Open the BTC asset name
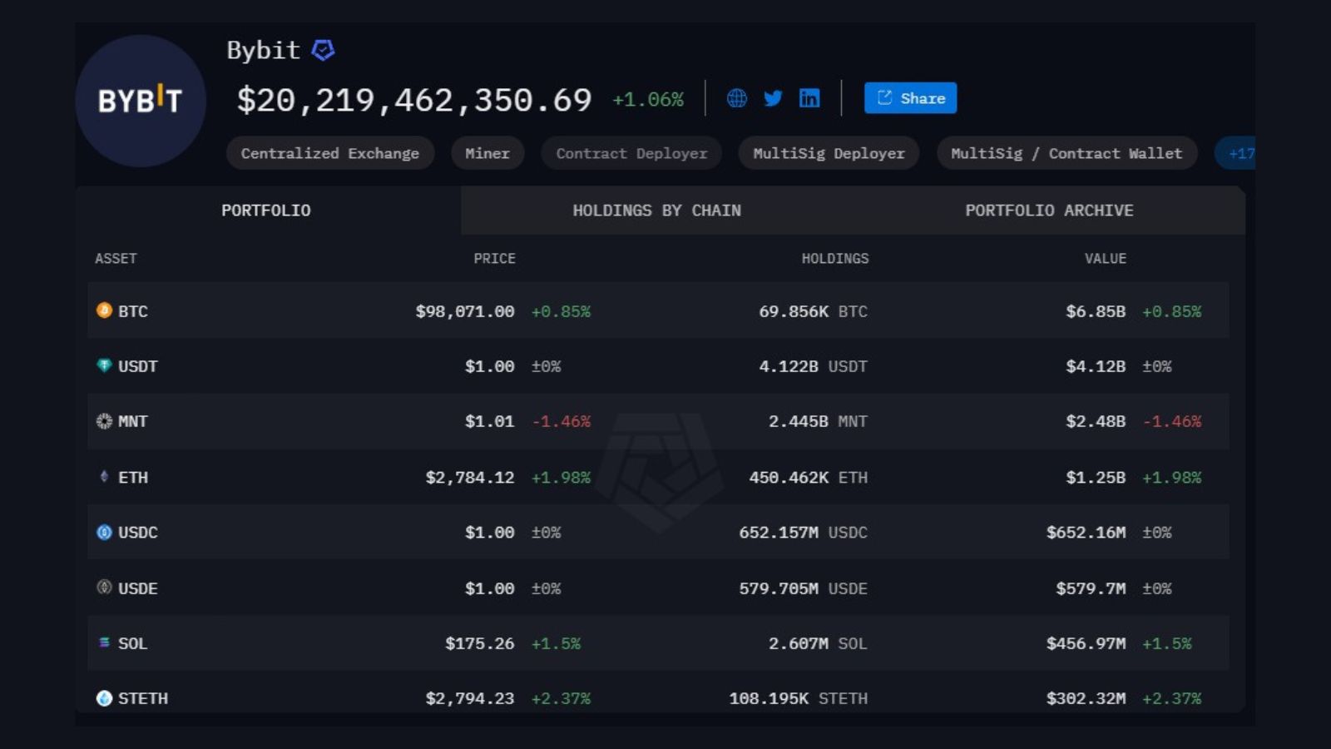1331x749 pixels. [x=133, y=311]
